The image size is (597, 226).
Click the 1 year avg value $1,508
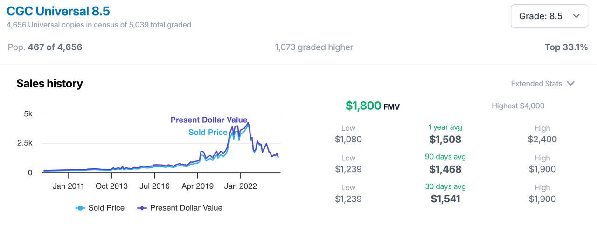[445, 139]
